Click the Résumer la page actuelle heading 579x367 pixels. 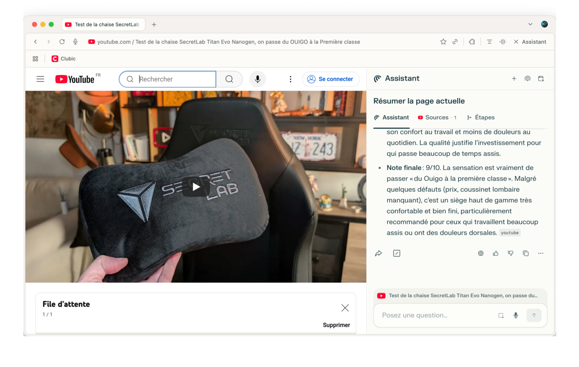tap(419, 101)
